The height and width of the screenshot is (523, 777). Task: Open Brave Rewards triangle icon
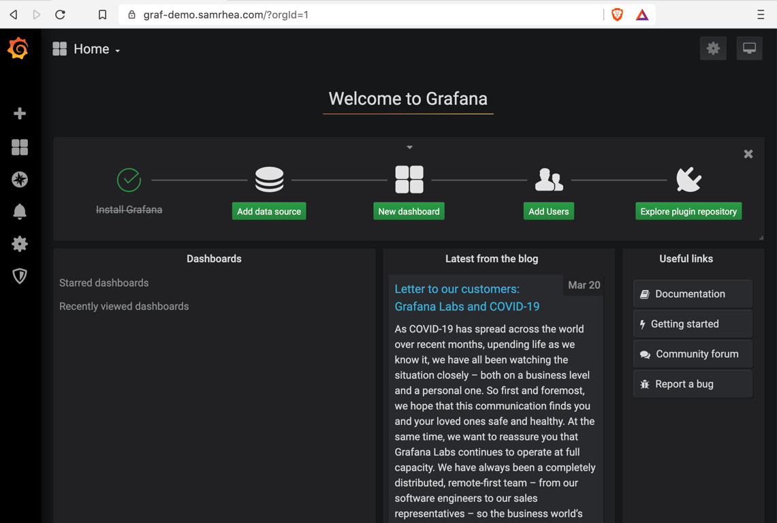coord(642,15)
